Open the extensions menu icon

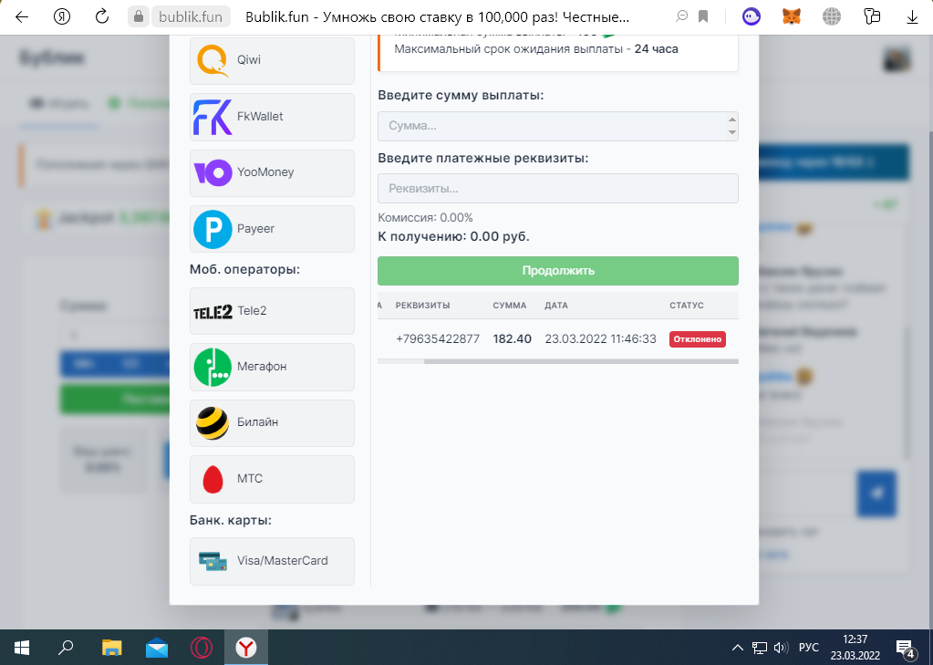click(872, 16)
